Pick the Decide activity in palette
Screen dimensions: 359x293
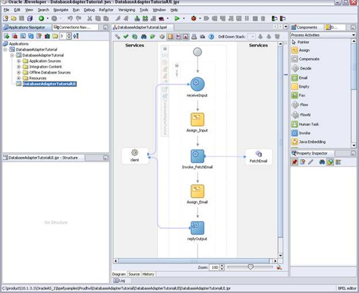point(301,68)
